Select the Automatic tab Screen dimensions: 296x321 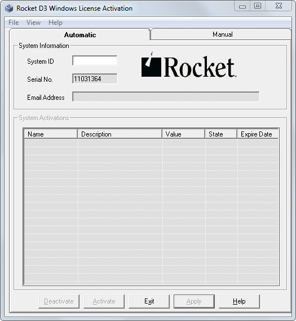pyautogui.click(x=79, y=35)
